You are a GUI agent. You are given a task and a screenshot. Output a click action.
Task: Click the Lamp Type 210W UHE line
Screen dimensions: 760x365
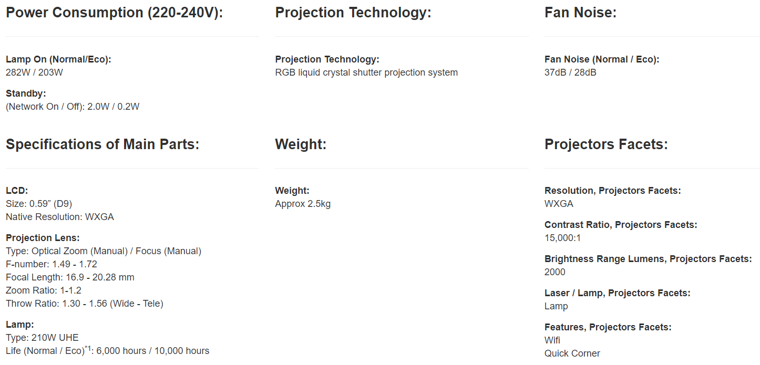(42, 338)
